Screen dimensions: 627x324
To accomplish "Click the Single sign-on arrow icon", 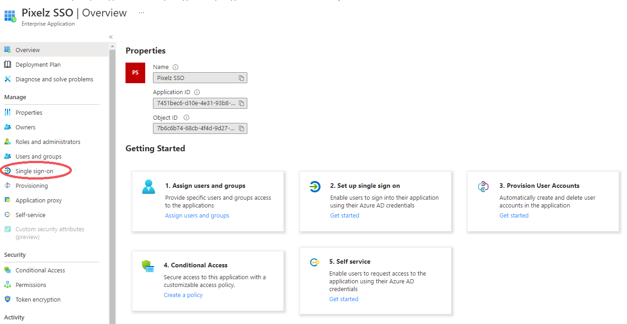I will (x=7, y=170).
